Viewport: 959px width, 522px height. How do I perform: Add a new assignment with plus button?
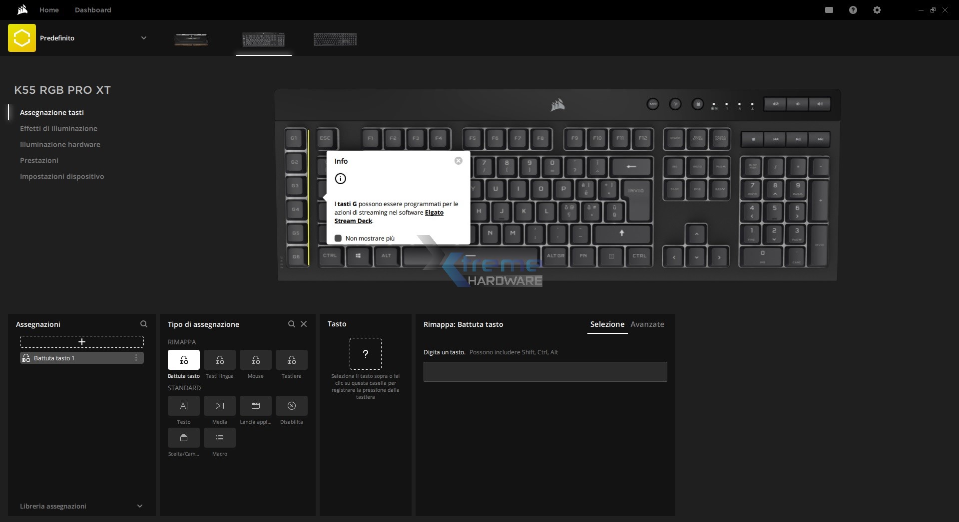click(x=82, y=342)
